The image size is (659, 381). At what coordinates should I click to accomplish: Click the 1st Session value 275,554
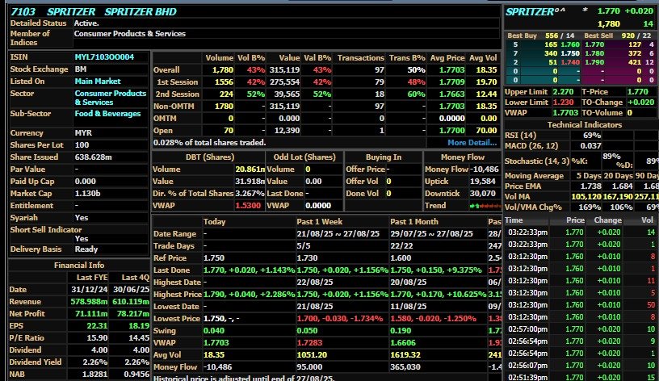point(284,82)
